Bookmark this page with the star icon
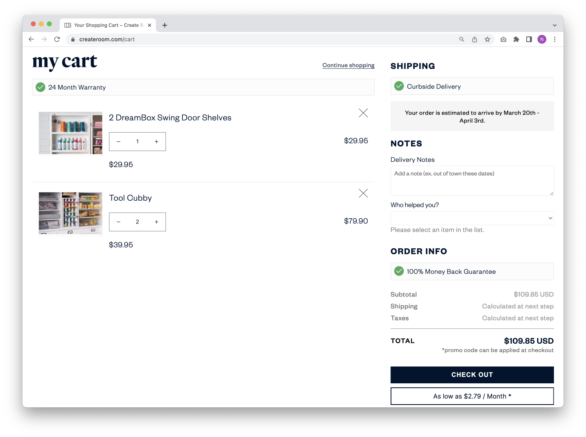586x437 pixels. [487, 39]
